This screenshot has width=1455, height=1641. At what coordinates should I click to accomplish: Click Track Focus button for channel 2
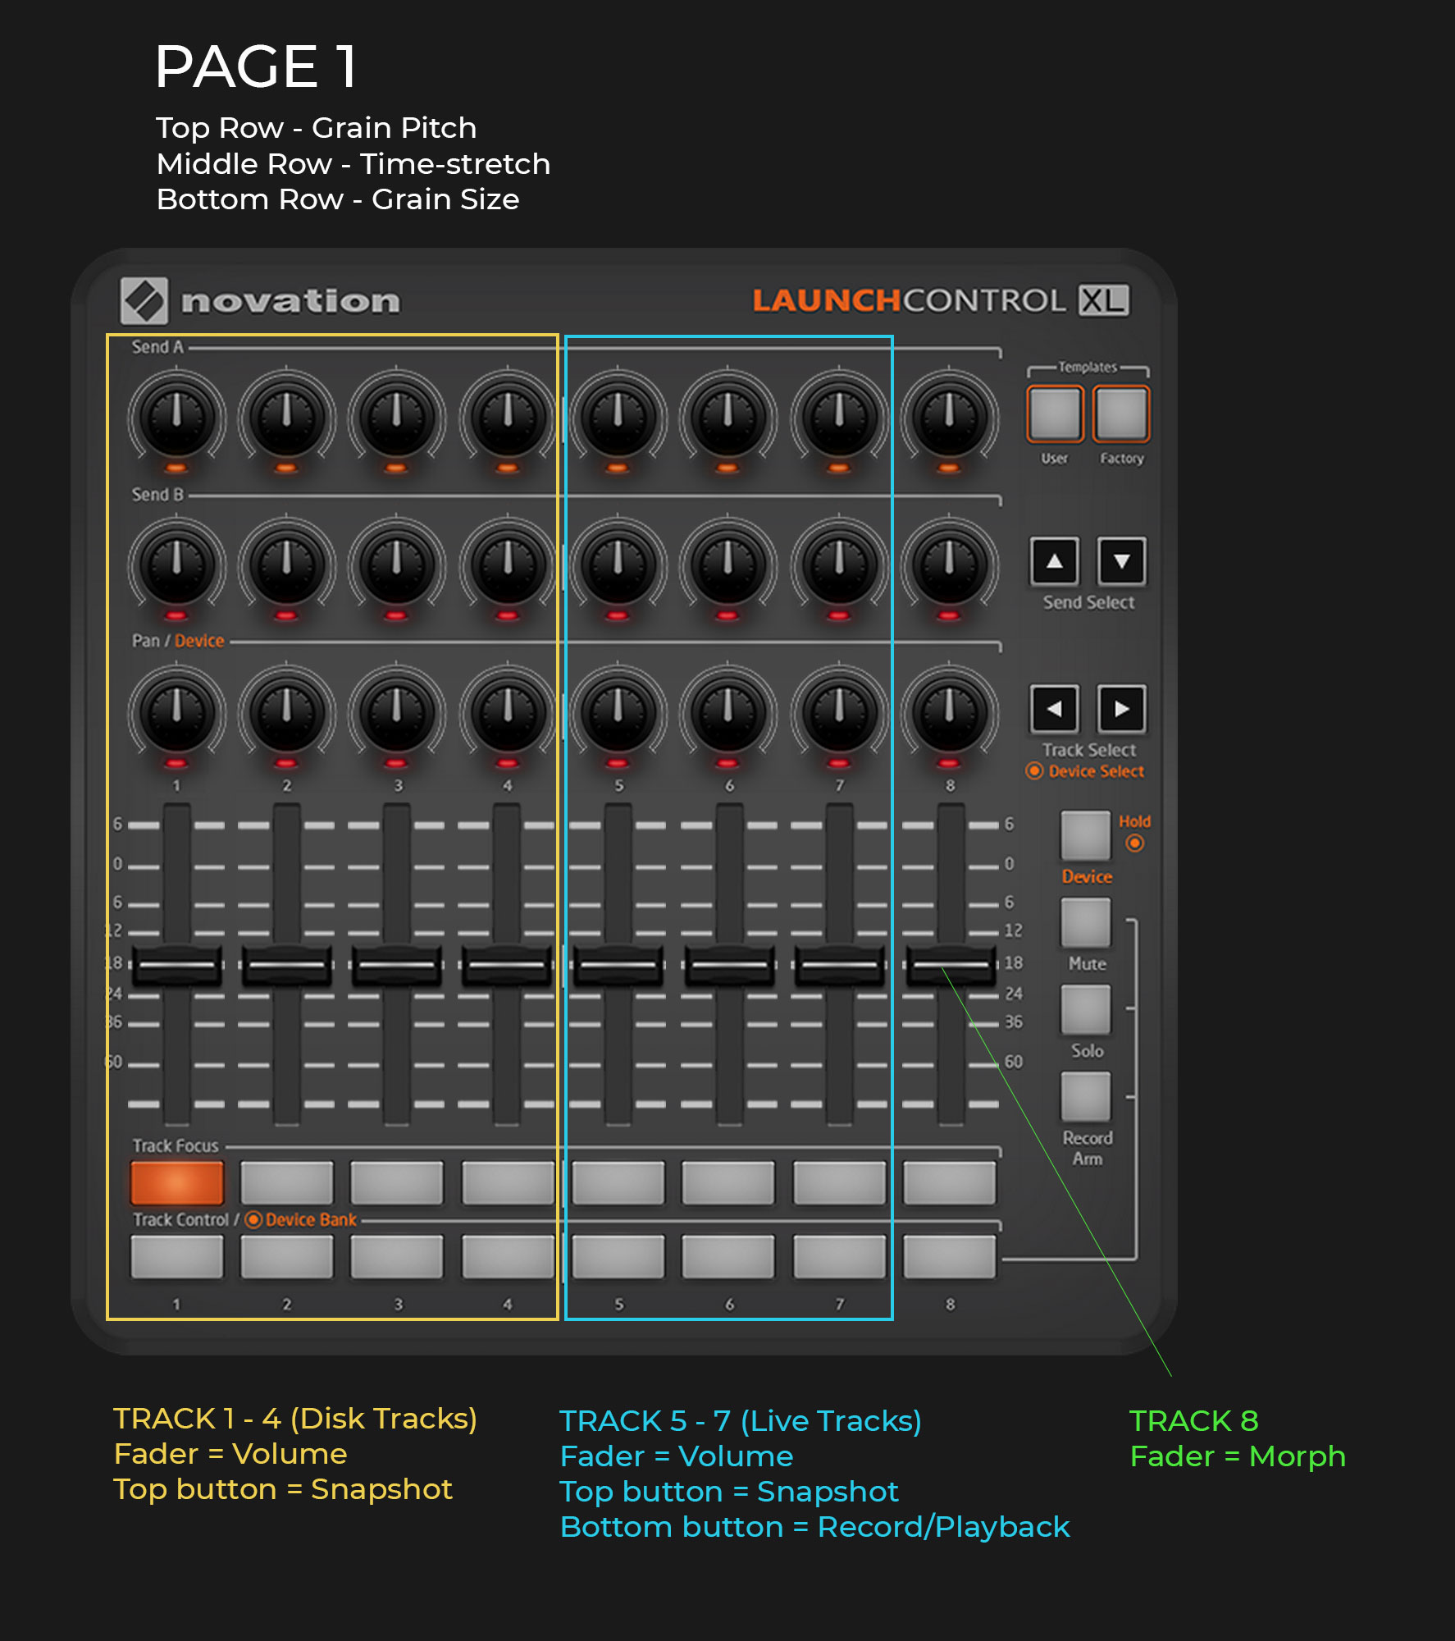pyautogui.click(x=287, y=1182)
